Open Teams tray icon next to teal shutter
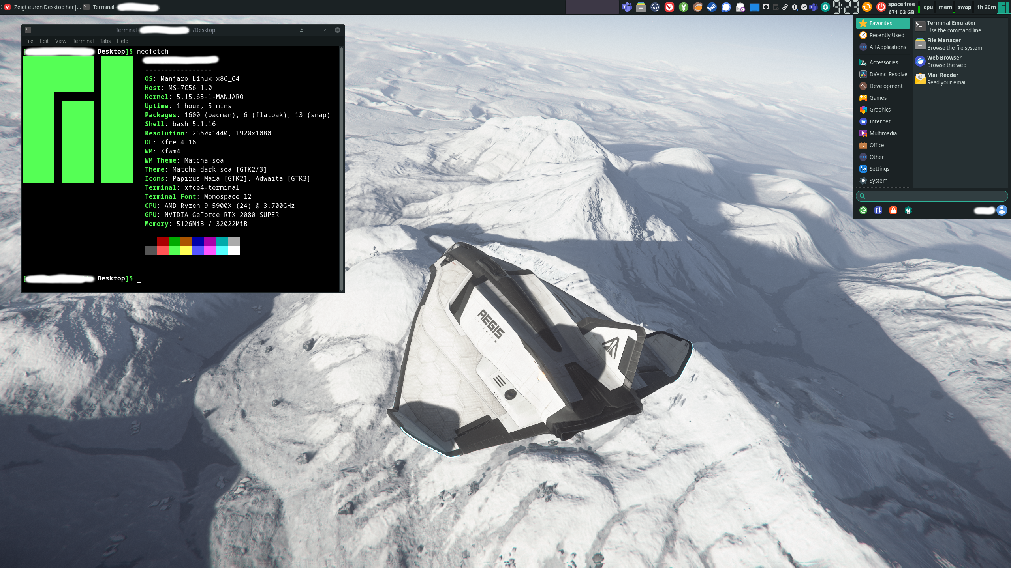1011x568 pixels. pos(814,7)
